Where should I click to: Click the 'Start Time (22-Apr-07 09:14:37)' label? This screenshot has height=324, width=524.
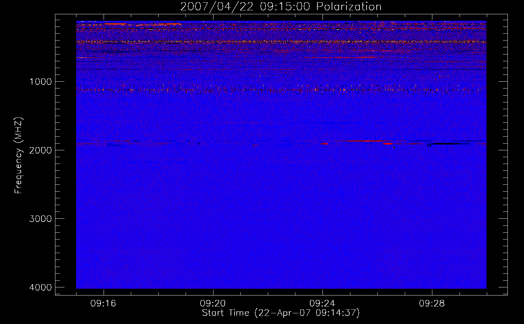[281, 313]
